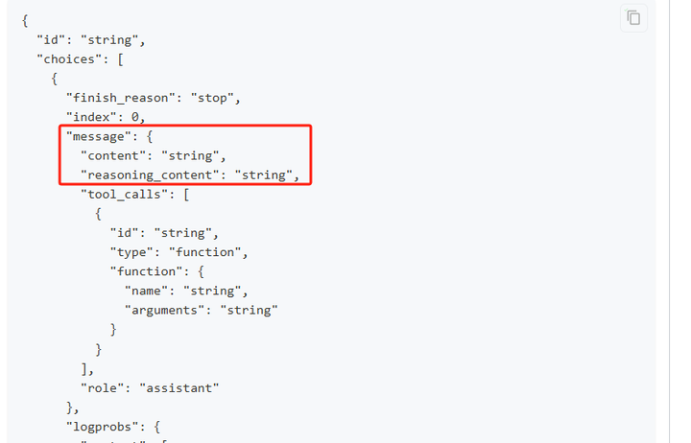This screenshot has width=691, height=443.
Task: Copy the JSON code block
Action: point(633,17)
